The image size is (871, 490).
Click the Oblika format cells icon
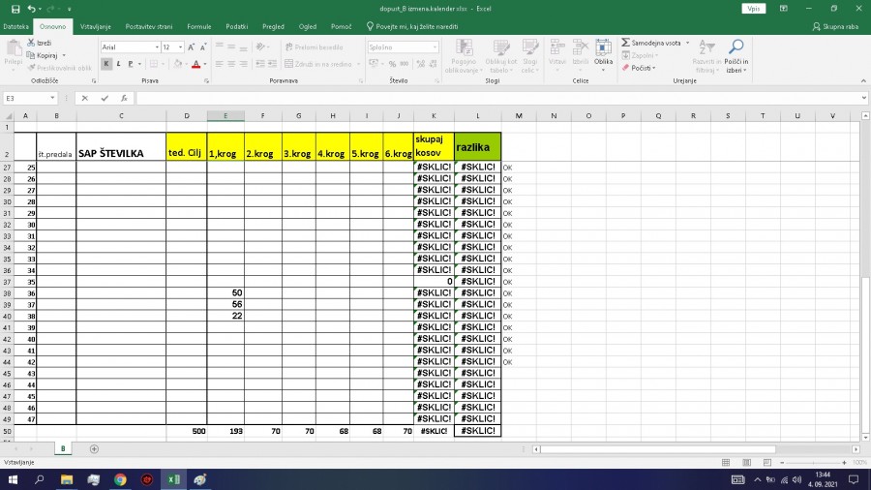pos(604,53)
